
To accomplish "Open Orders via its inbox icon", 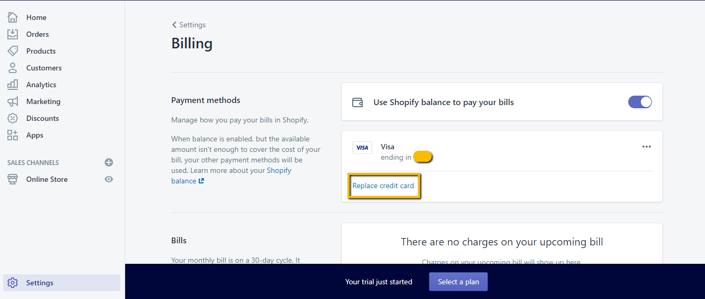I will pos(13,34).
